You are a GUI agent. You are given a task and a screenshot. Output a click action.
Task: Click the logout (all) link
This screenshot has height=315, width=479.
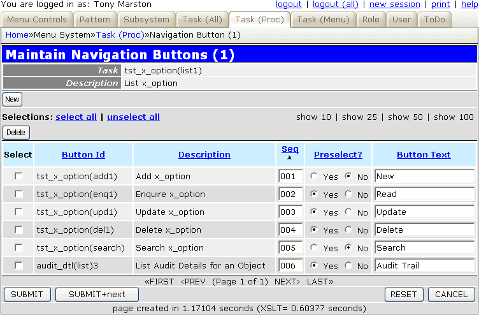335,4
